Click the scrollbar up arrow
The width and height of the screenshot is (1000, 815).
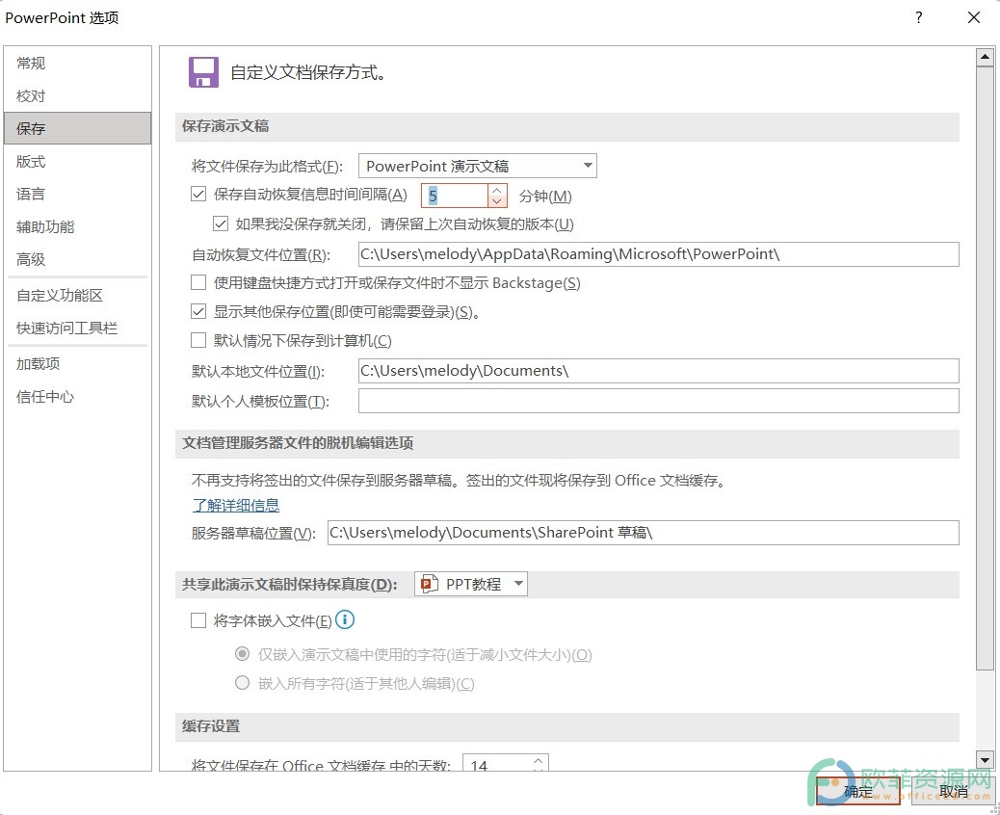[985, 58]
